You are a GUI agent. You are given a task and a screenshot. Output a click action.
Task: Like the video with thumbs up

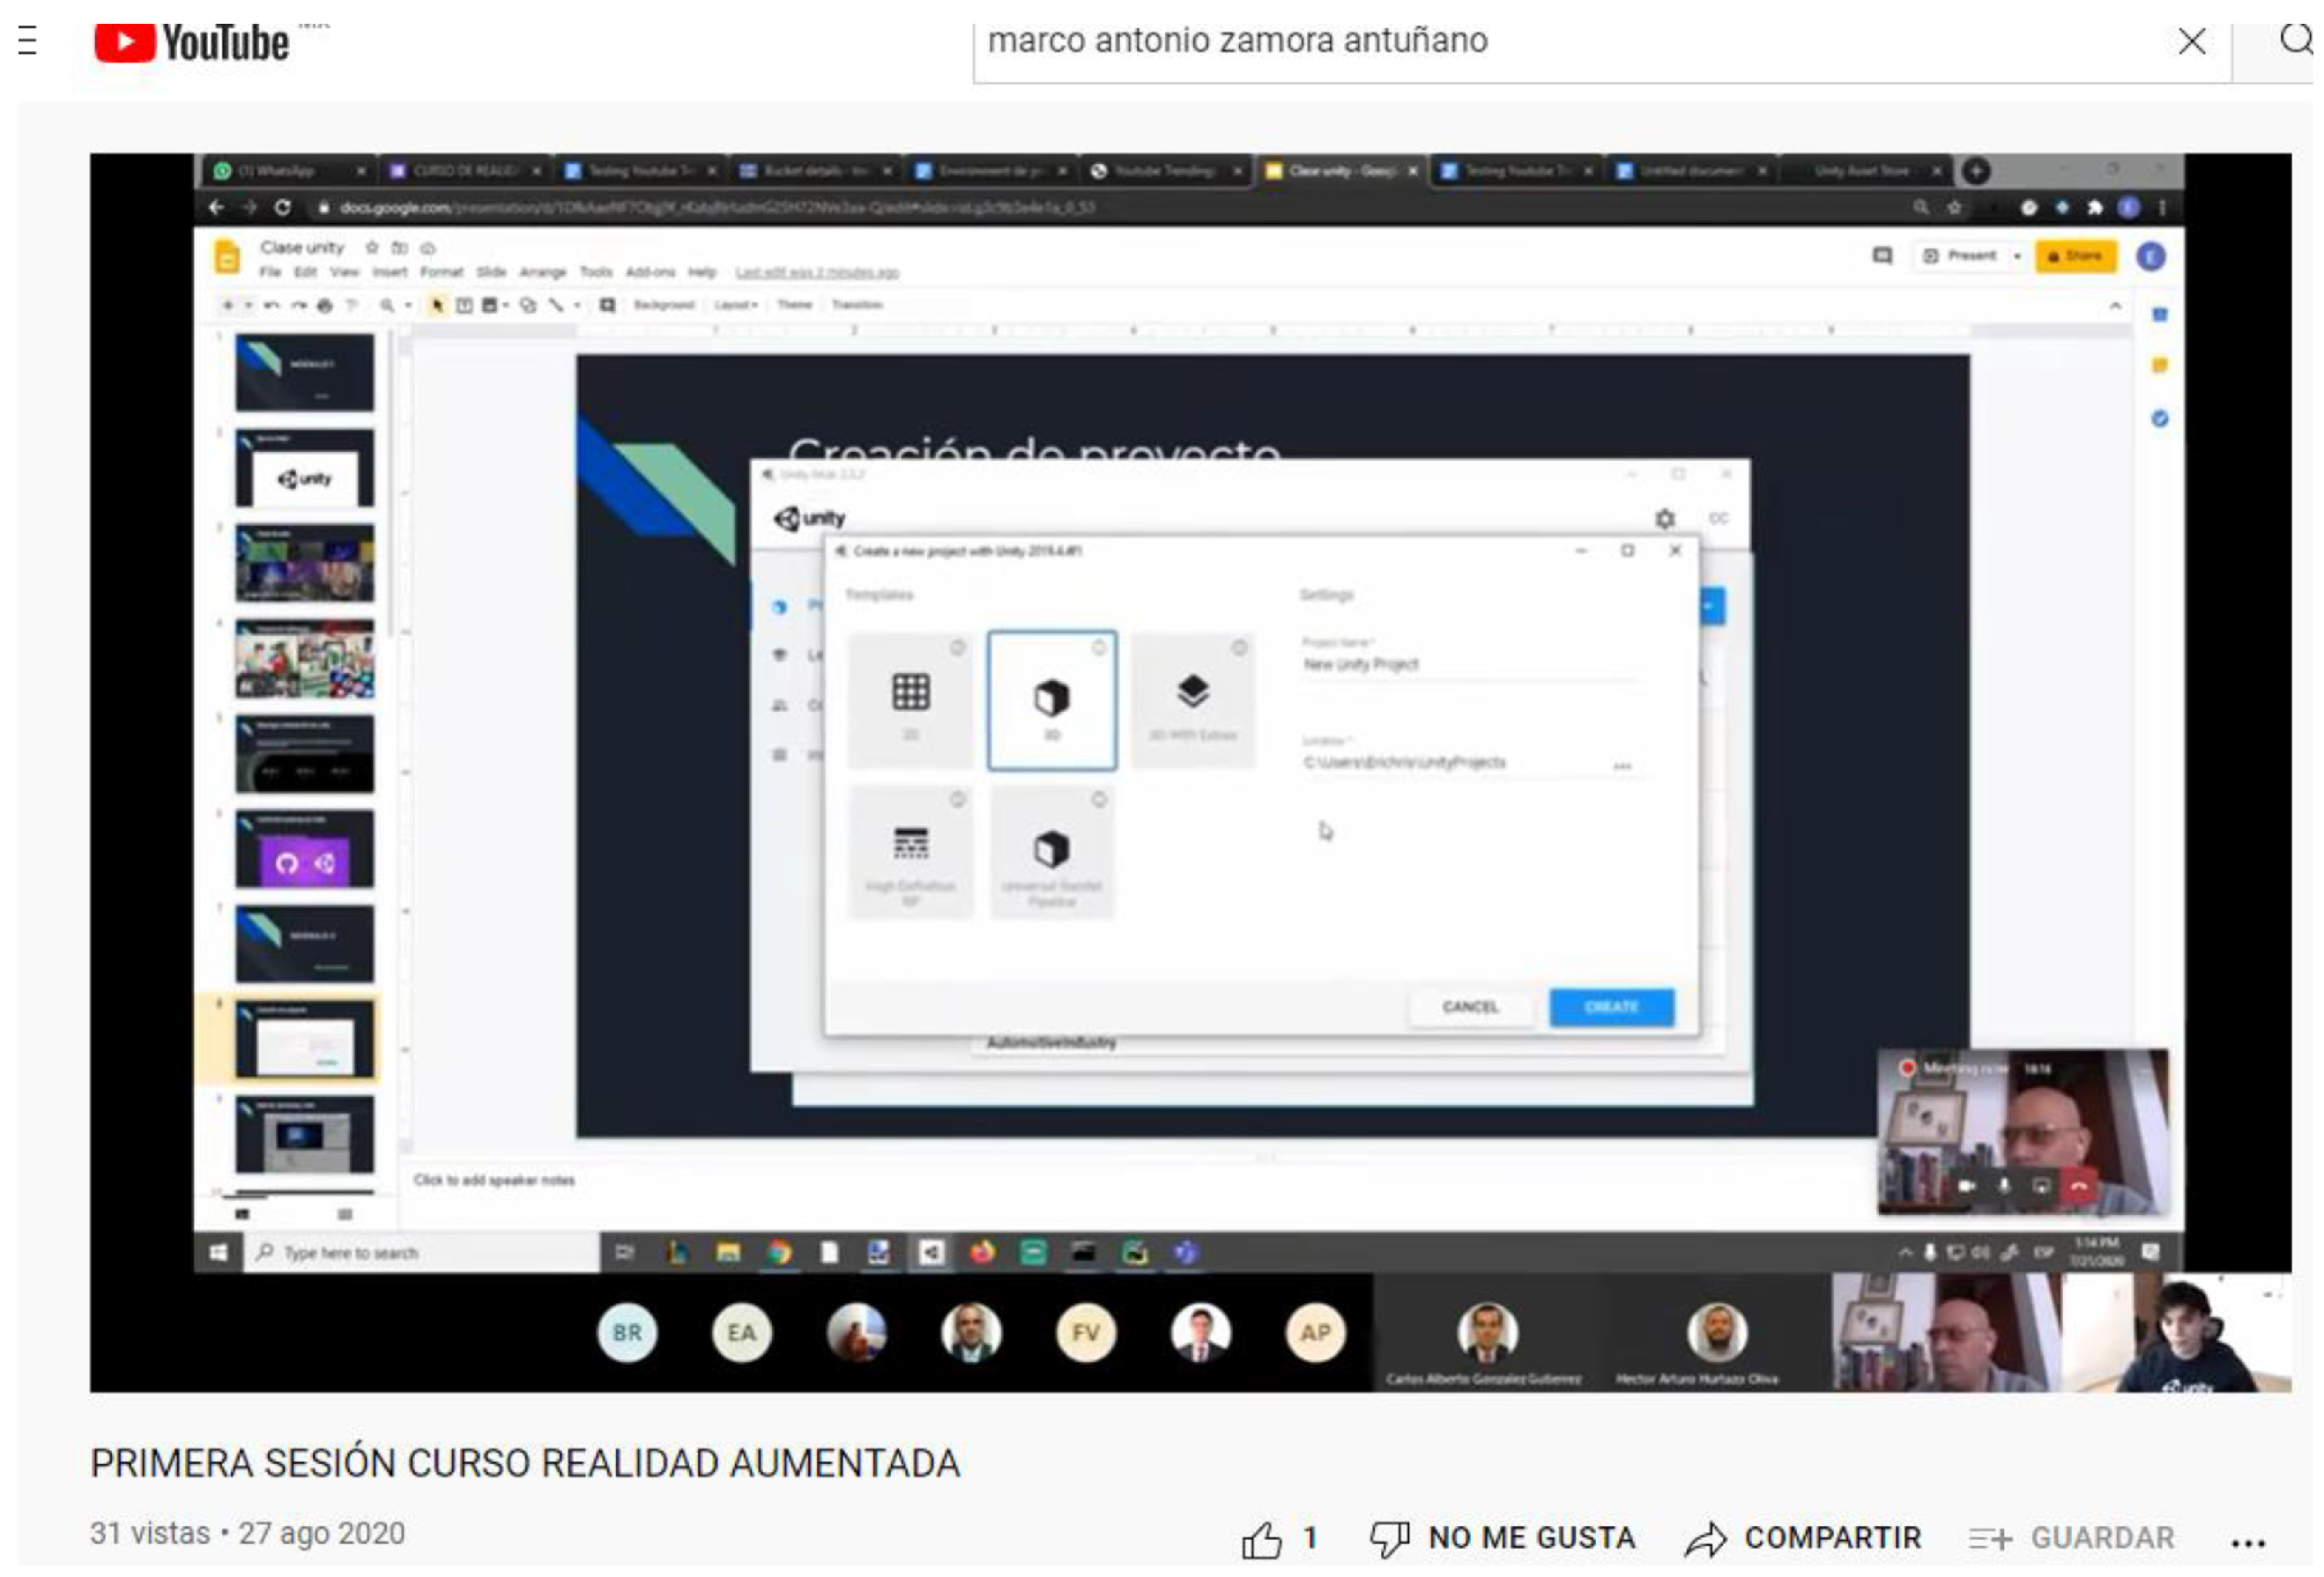point(1262,1539)
